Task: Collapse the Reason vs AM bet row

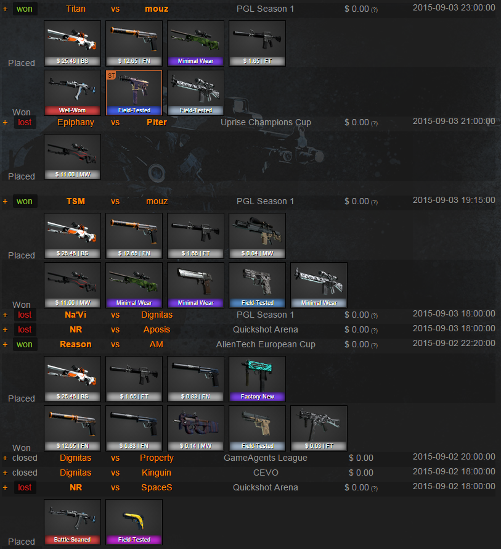Action: point(6,345)
